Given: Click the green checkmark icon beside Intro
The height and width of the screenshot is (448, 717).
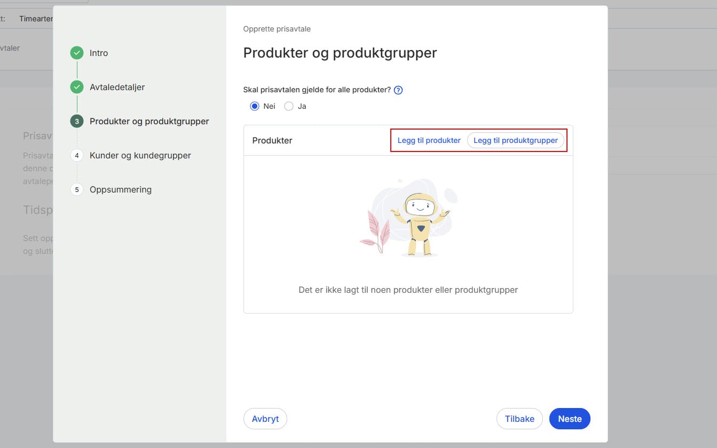Looking at the screenshot, I should [77, 53].
